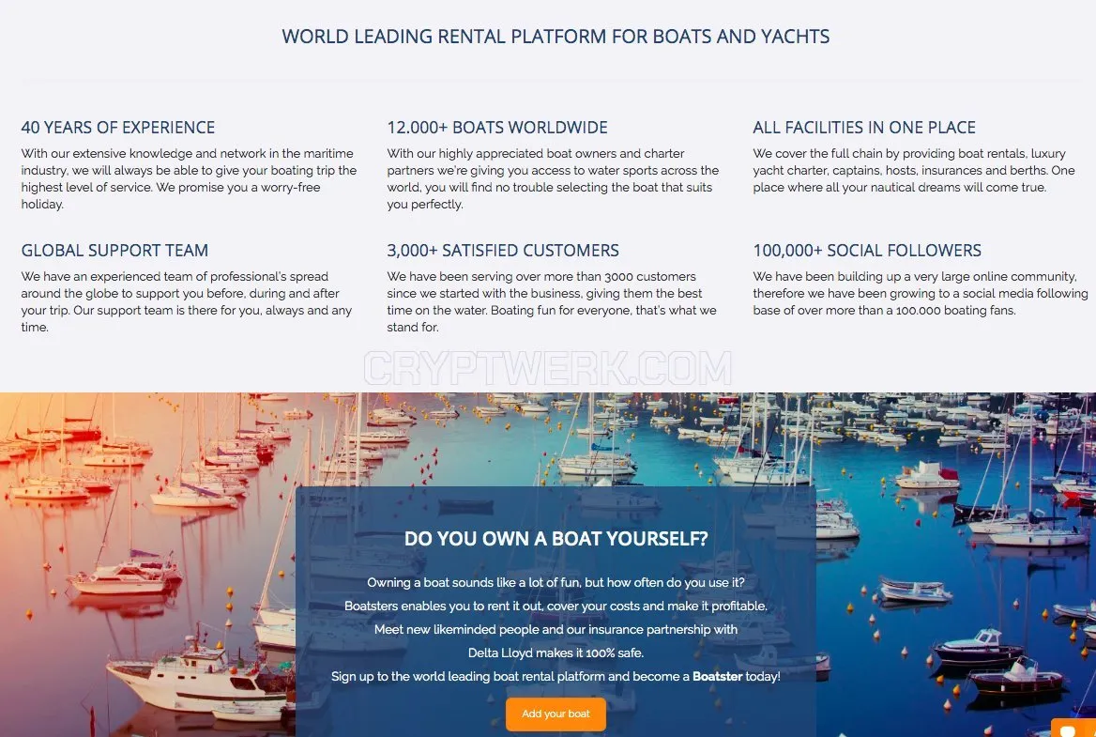
Task: Click the paragraph about boat owners and charter partners
Action: (x=553, y=179)
